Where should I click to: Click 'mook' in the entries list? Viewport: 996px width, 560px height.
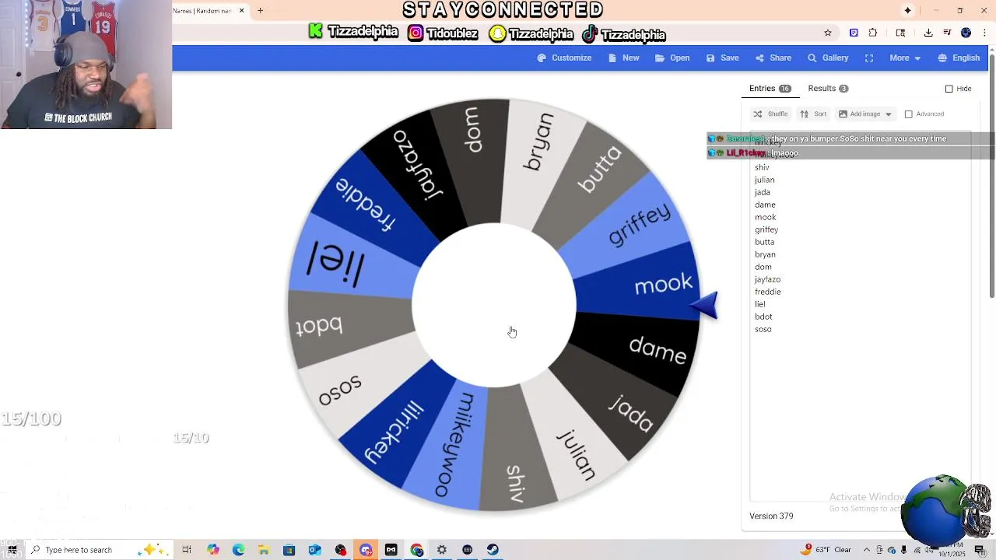tap(765, 217)
